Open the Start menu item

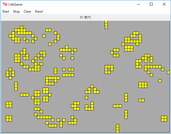click(6, 12)
